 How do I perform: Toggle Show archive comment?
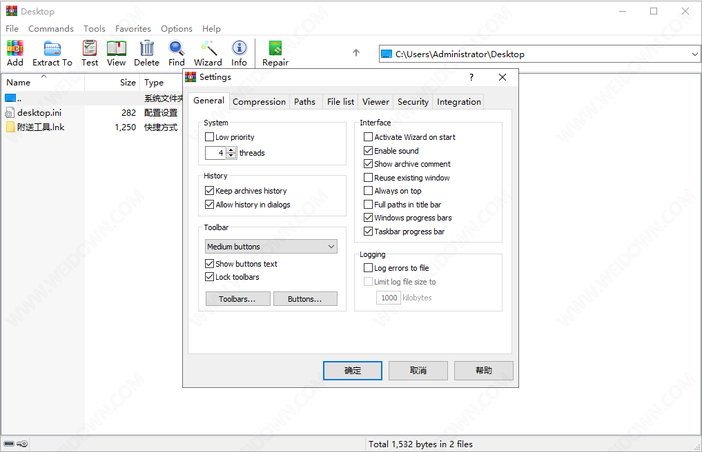pos(368,163)
